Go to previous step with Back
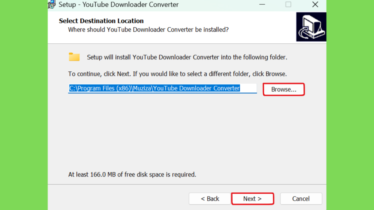This screenshot has height=210, width=374. coord(210,199)
